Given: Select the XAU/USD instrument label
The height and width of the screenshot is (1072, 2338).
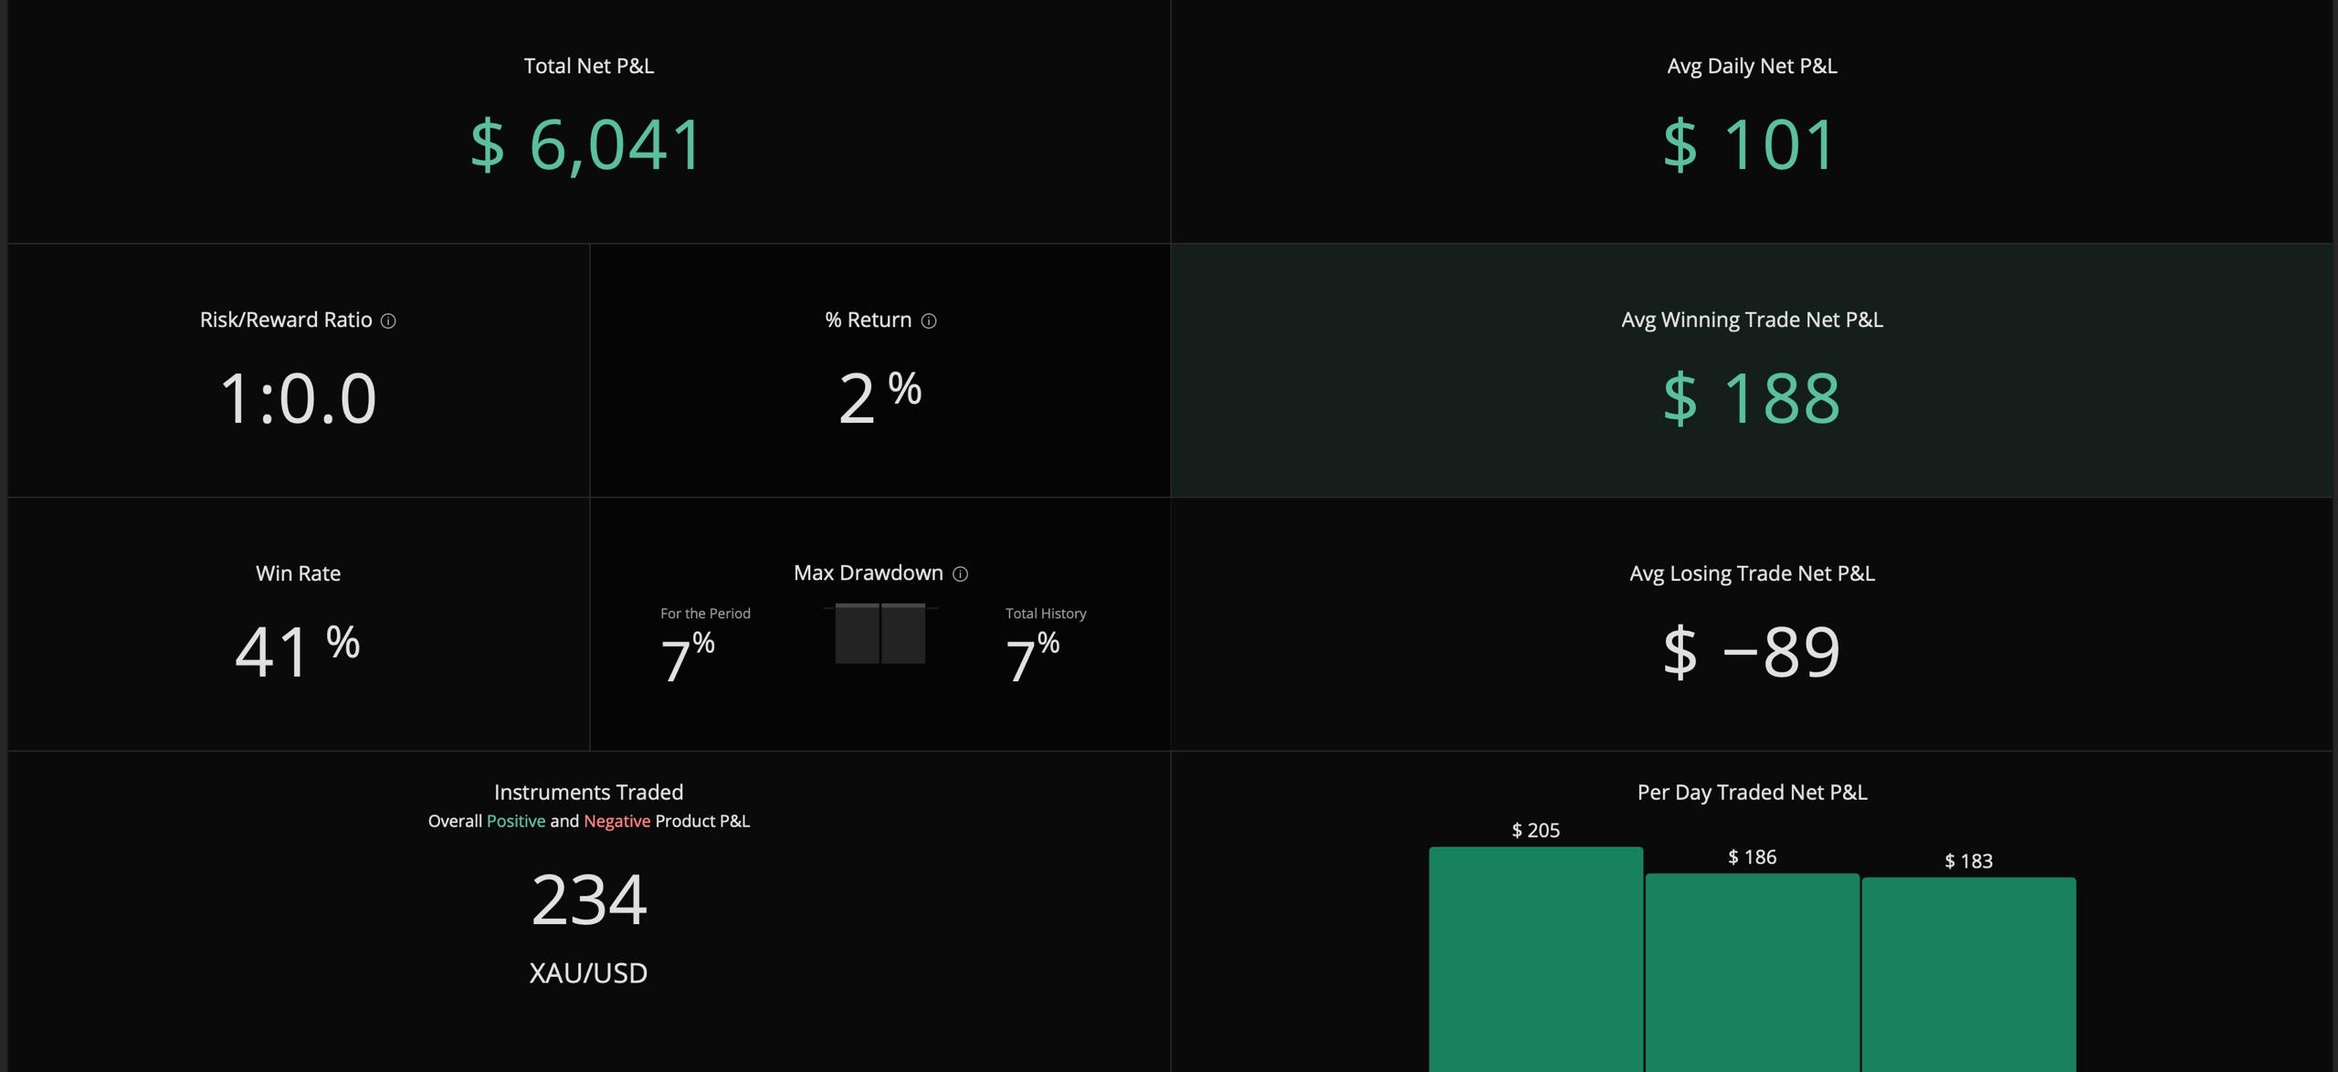Looking at the screenshot, I should [588, 973].
